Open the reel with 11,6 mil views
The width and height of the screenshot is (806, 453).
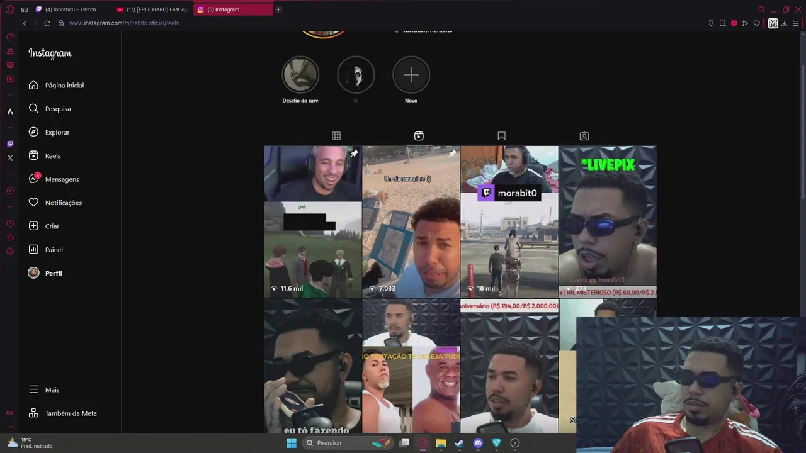point(313,221)
